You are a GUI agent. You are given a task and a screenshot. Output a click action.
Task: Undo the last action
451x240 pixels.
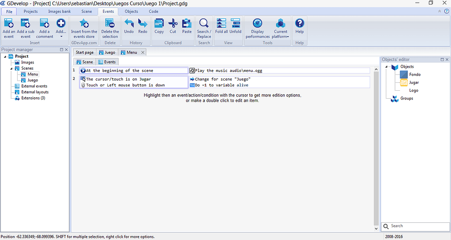tap(129, 26)
